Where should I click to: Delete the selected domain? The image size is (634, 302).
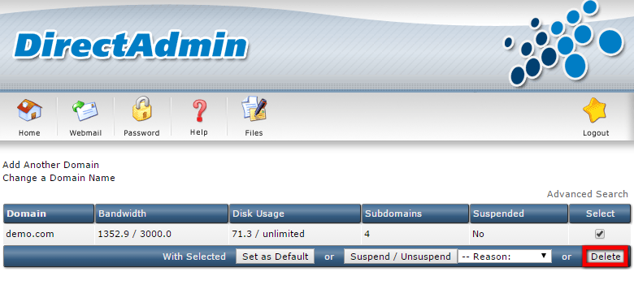pyautogui.click(x=606, y=257)
